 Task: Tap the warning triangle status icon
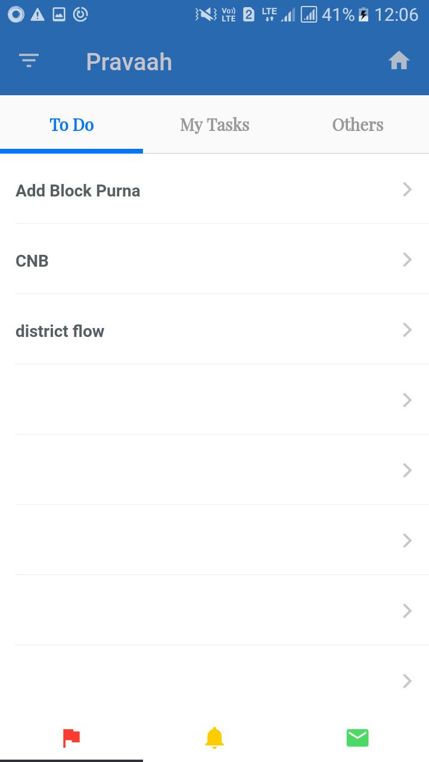(38, 14)
